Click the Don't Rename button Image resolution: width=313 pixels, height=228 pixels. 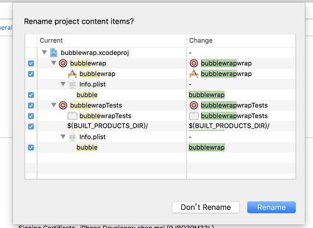[206, 207]
